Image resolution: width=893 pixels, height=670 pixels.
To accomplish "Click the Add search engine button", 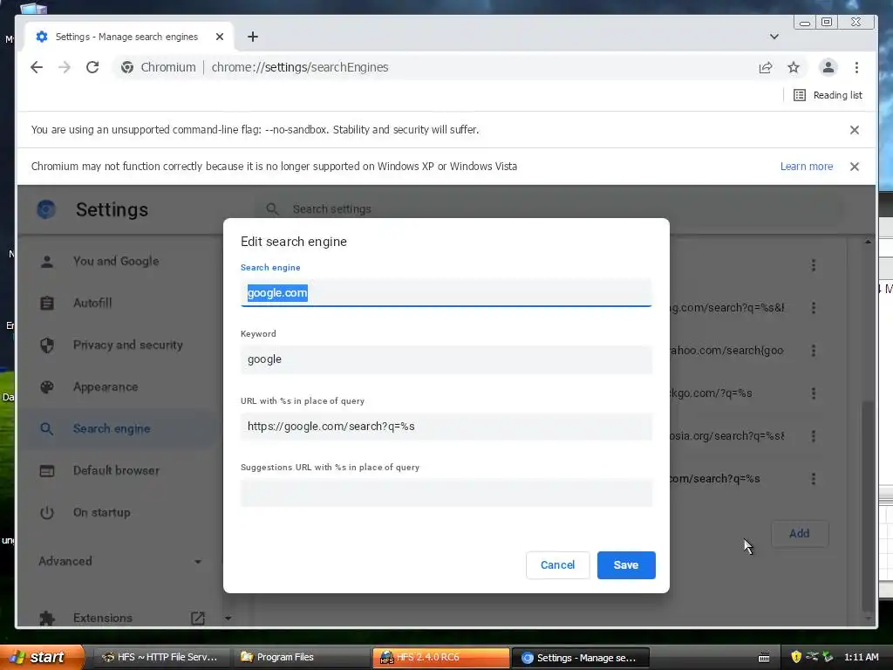I will [800, 534].
